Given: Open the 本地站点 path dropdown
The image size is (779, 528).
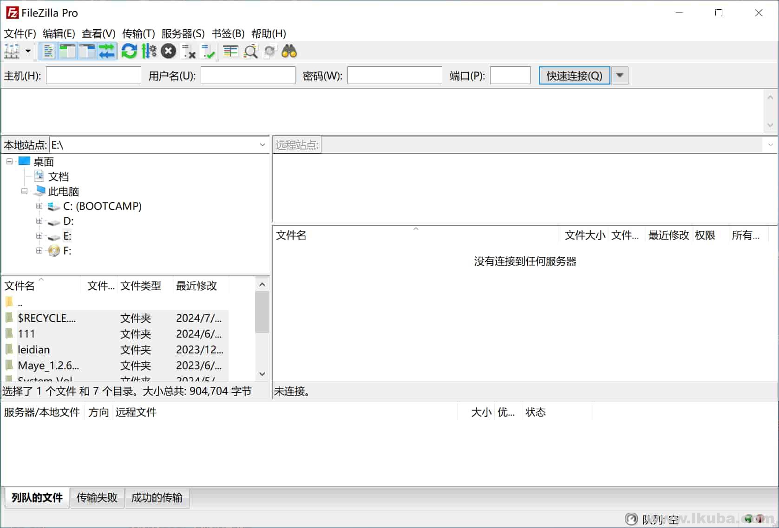Looking at the screenshot, I should [x=262, y=145].
